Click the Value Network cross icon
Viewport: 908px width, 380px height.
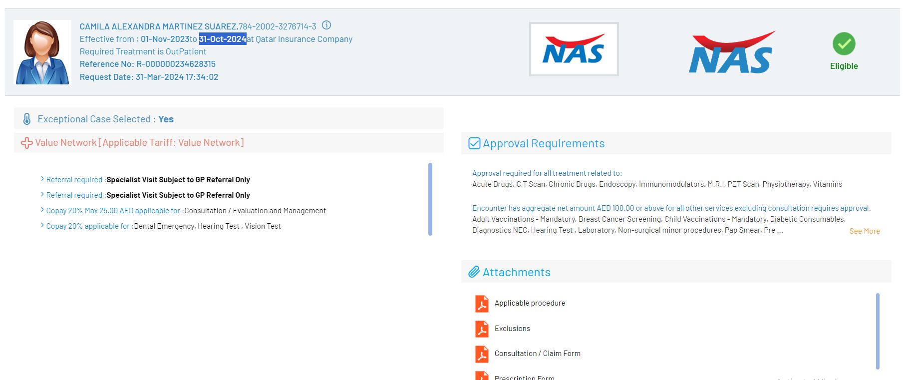[x=26, y=143]
